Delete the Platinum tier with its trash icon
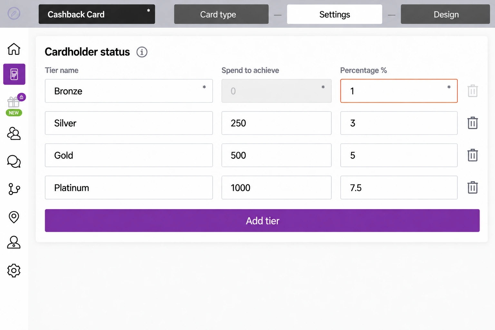The image size is (495, 330). click(472, 187)
